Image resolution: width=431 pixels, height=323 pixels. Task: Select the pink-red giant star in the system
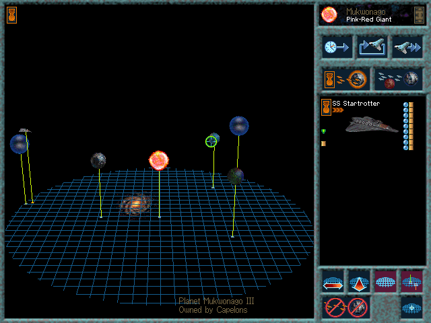click(x=159, y=160)
